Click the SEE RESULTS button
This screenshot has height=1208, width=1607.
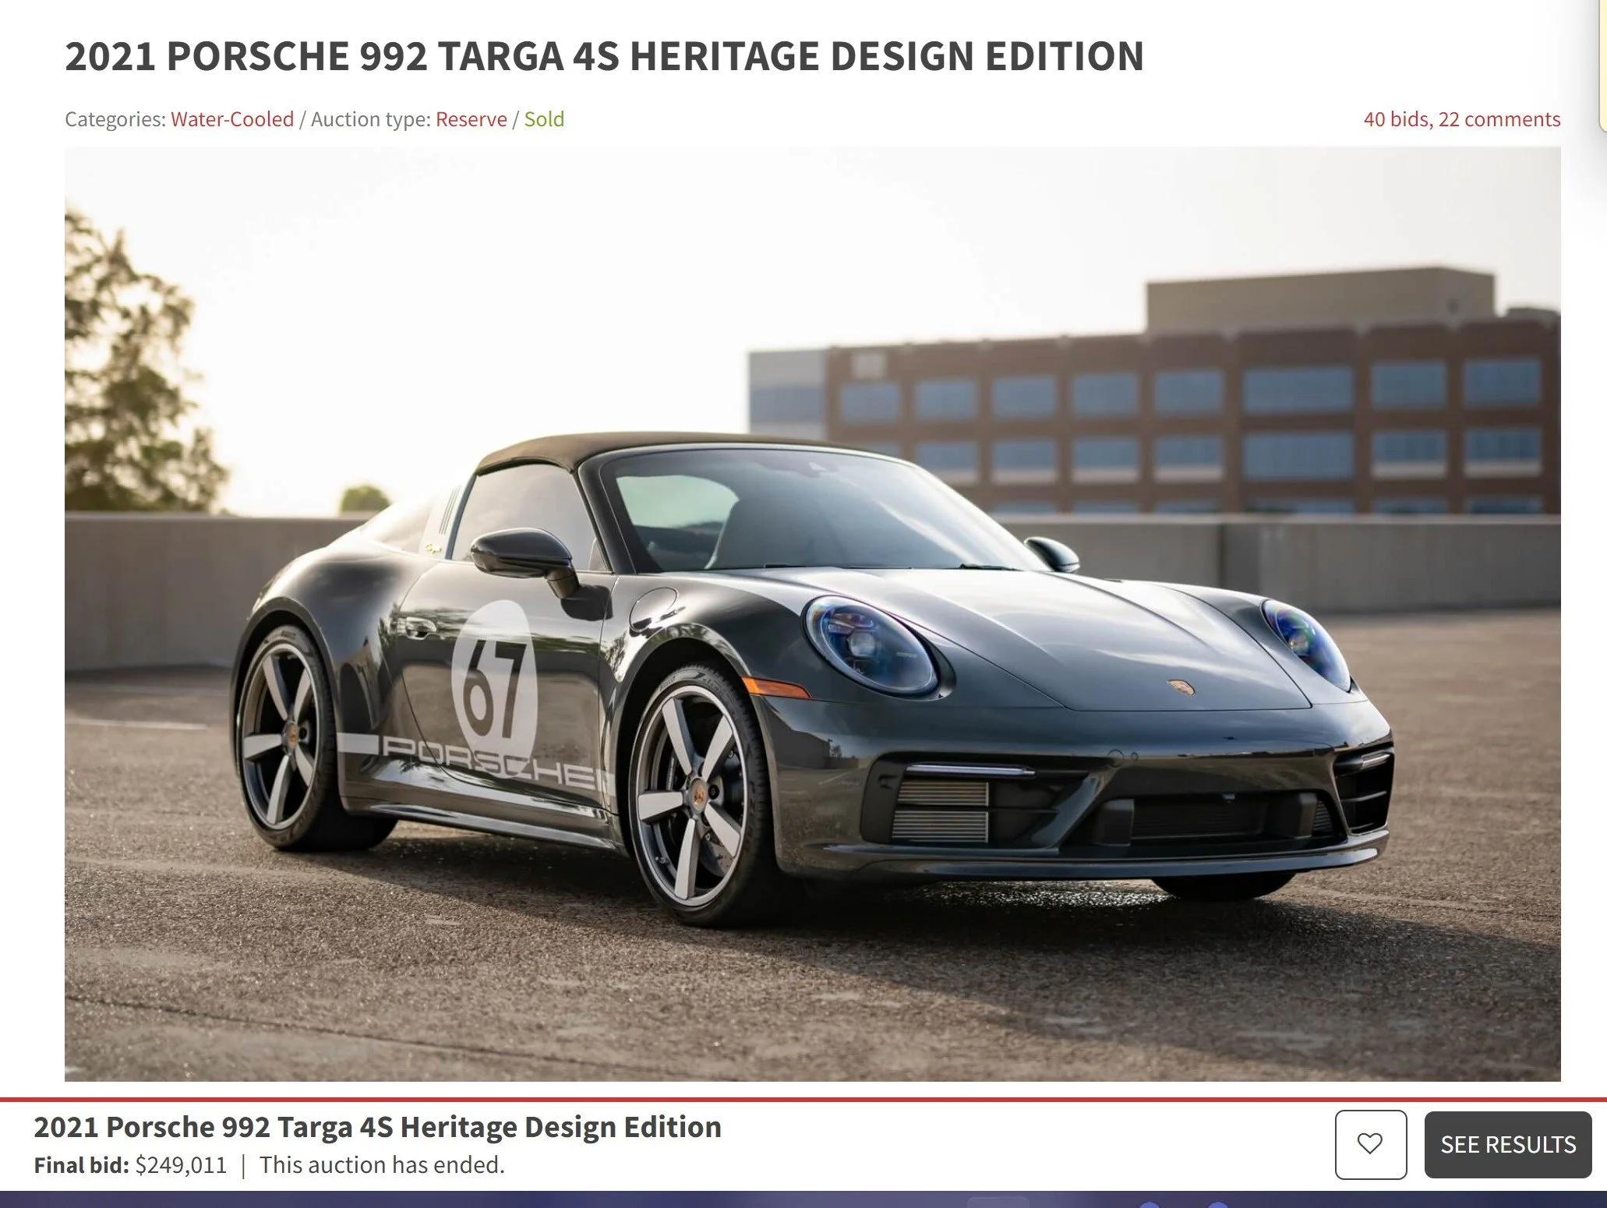click(1508, 1144)
